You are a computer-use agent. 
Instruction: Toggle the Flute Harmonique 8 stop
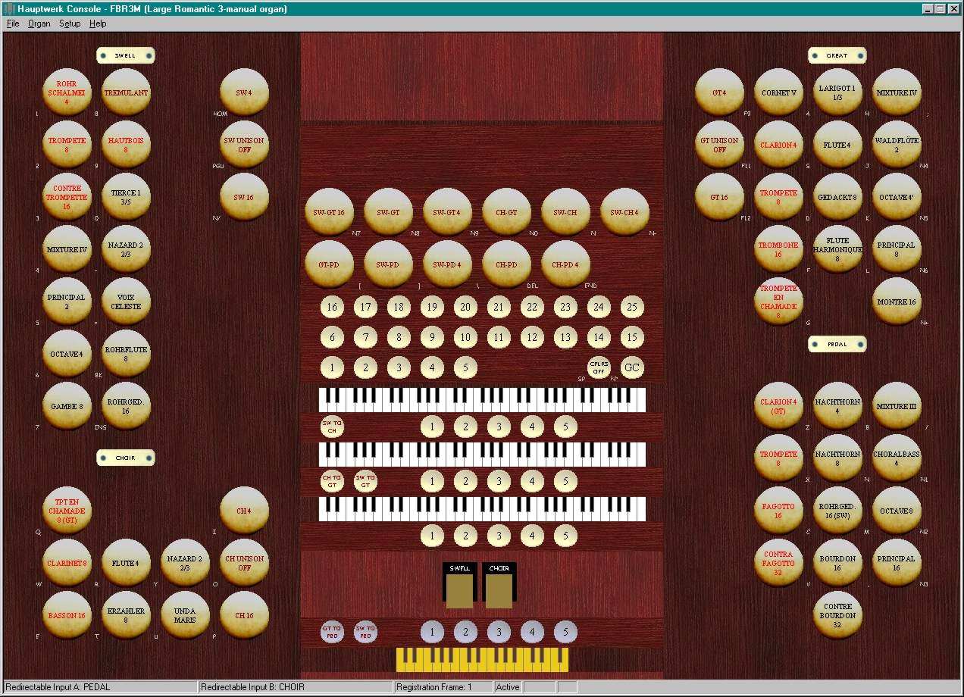tap(837, 249)
